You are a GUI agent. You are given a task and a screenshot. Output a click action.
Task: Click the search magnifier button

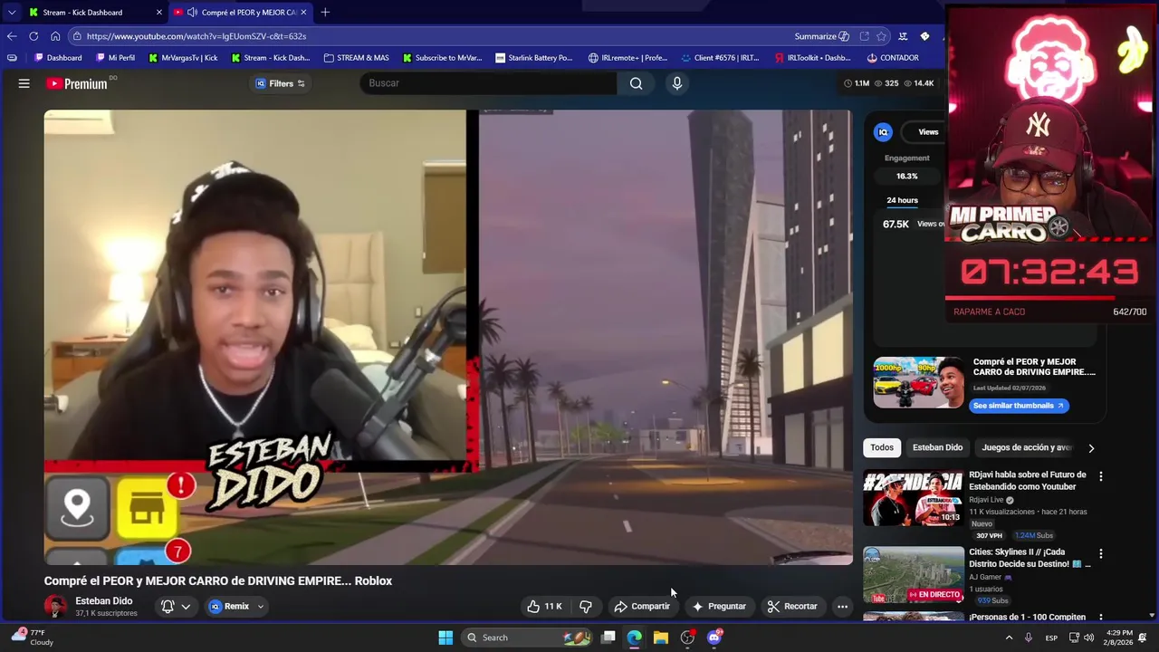pos(636,83)
